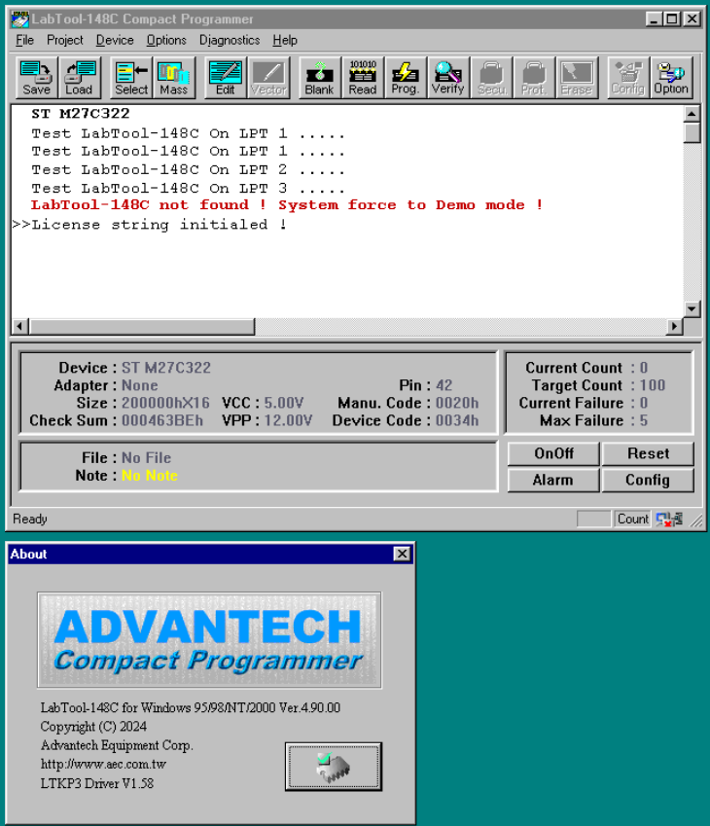Click the log scroll up arrow
Image resolution: width=710 pixels, height=826 pixels.
click(x=692, y=113)
